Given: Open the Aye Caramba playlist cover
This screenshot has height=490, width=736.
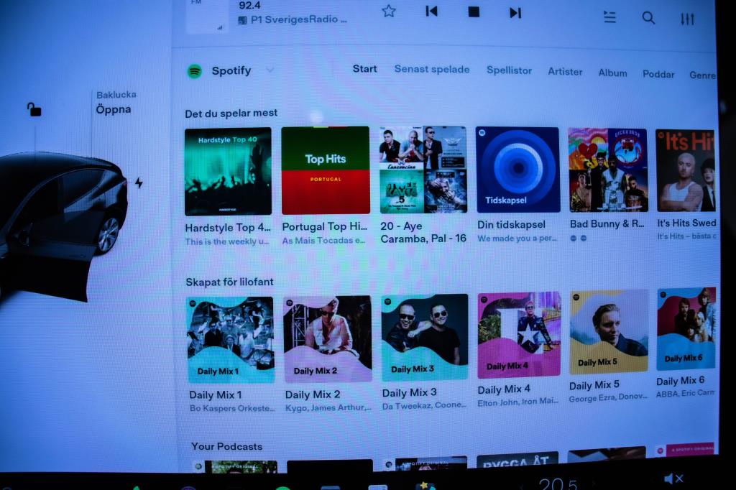Looking at the screenshot, I should 423,170.
